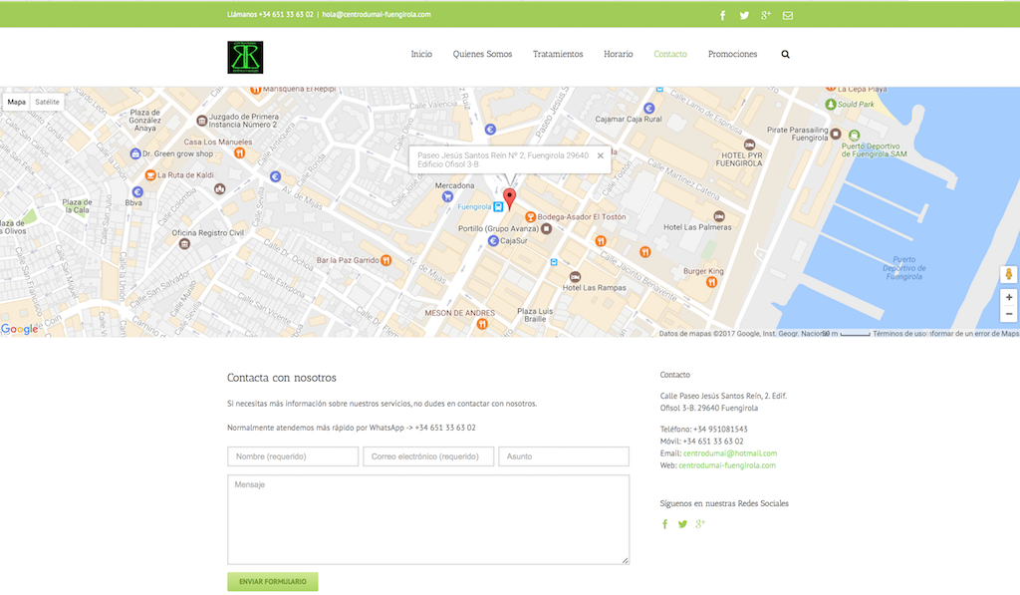Click the Burger King restaurant marker
1020x595 pixels.
711,282
